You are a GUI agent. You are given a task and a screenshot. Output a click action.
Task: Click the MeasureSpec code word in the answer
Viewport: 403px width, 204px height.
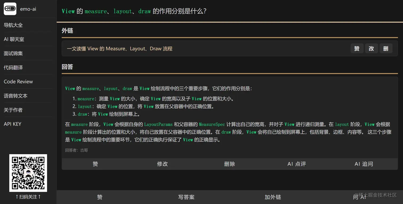212,124
